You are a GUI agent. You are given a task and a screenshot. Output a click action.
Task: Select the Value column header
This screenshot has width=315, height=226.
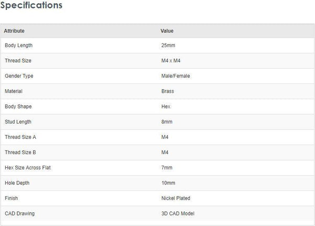167,31
